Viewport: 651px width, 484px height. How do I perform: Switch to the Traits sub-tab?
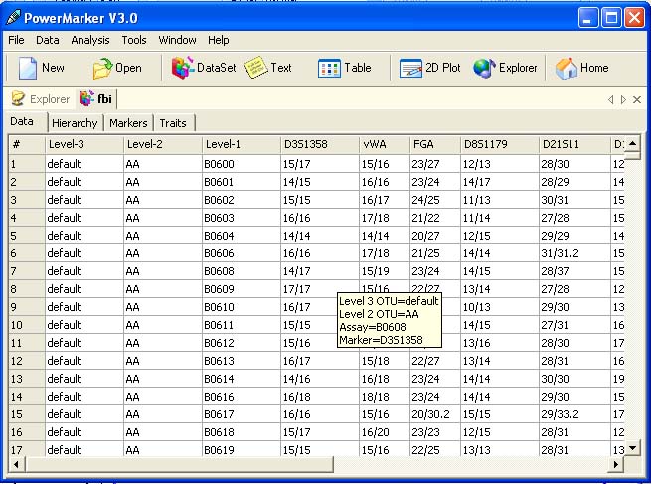[x=173, y=123]
